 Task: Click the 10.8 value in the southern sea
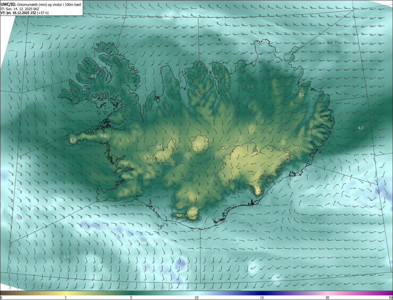(x=146, y=267)
